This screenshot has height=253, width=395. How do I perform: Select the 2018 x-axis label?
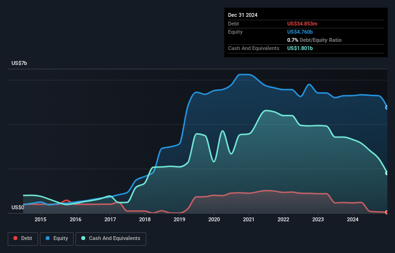coord(145,219)
